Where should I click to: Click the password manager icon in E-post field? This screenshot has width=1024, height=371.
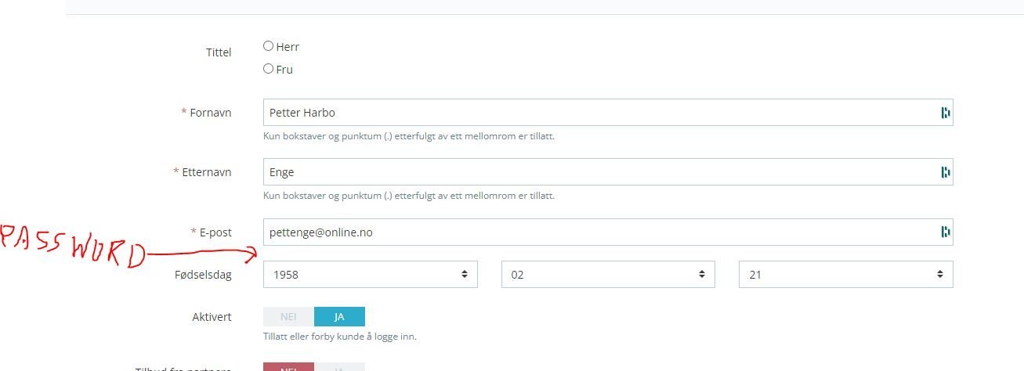tap(945, 232)
